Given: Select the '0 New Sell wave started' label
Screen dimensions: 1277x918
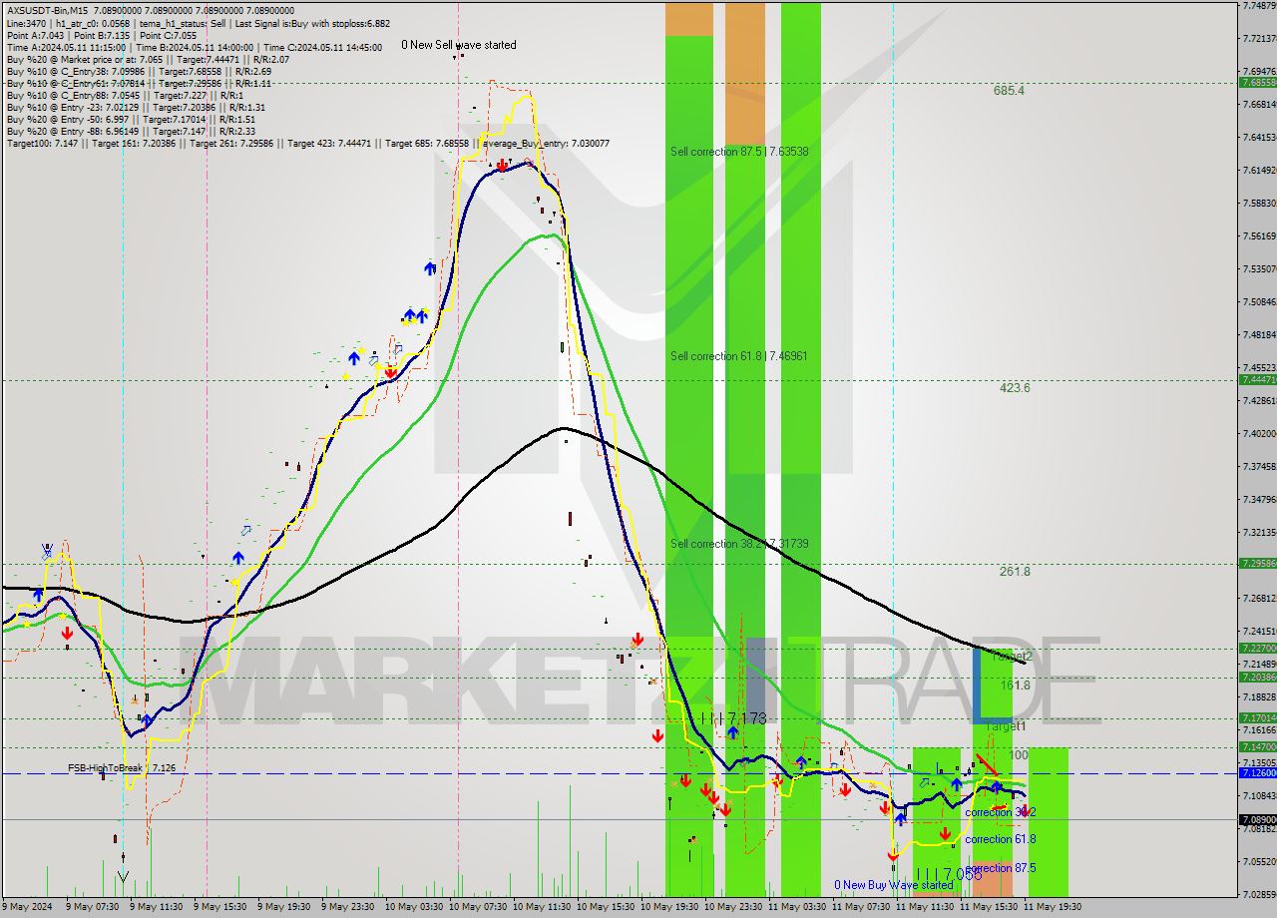Looking at the screenshot, I should click(x=459, y=45).
